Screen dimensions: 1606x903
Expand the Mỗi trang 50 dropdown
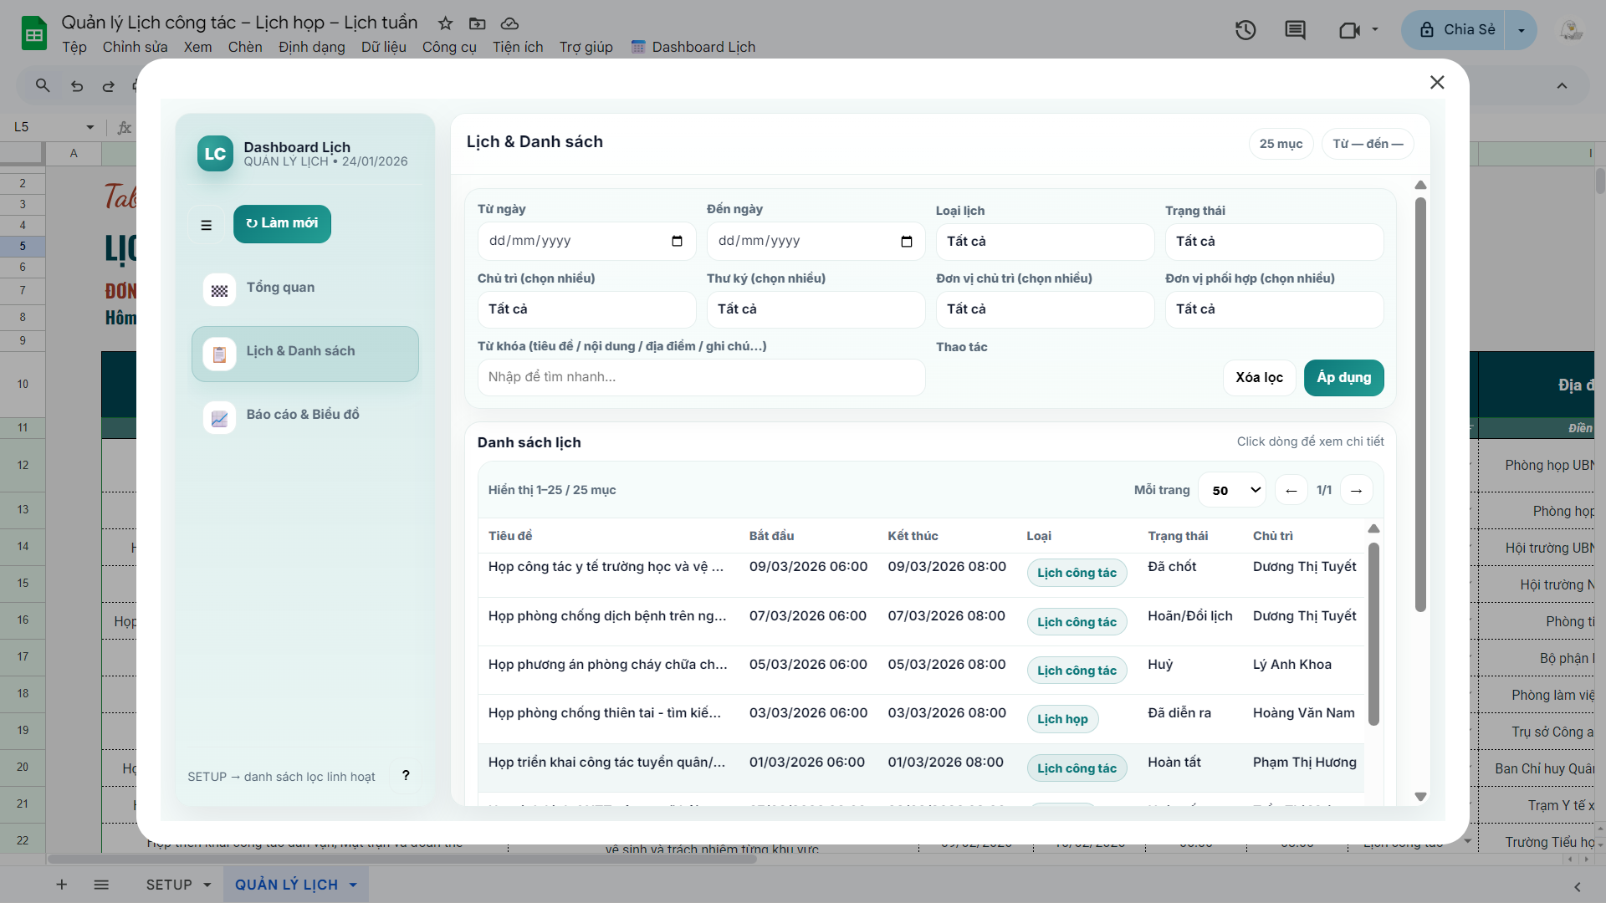click(1231, 491)
